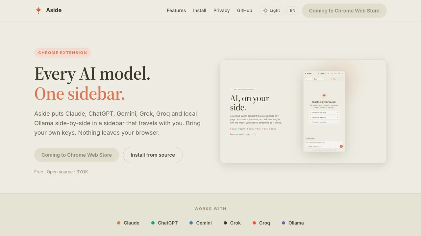The height and width of the screenshot is (236, 421).
Task: Click the 'AI, on your side.' preview heading
Action: (x=250, y=103)
